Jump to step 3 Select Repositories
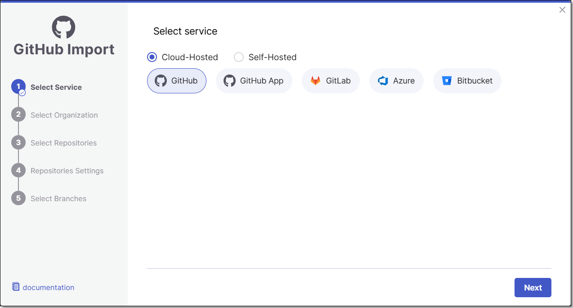 [63, 143]
